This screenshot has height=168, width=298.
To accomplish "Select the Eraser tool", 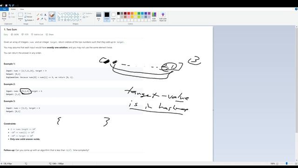I will point(38,19).
